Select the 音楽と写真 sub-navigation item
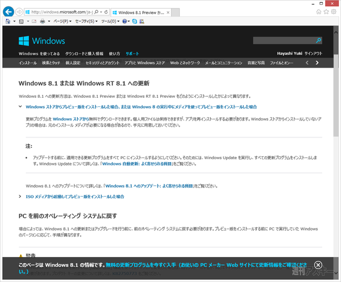The image size is (341, 282). click(256, 63)
